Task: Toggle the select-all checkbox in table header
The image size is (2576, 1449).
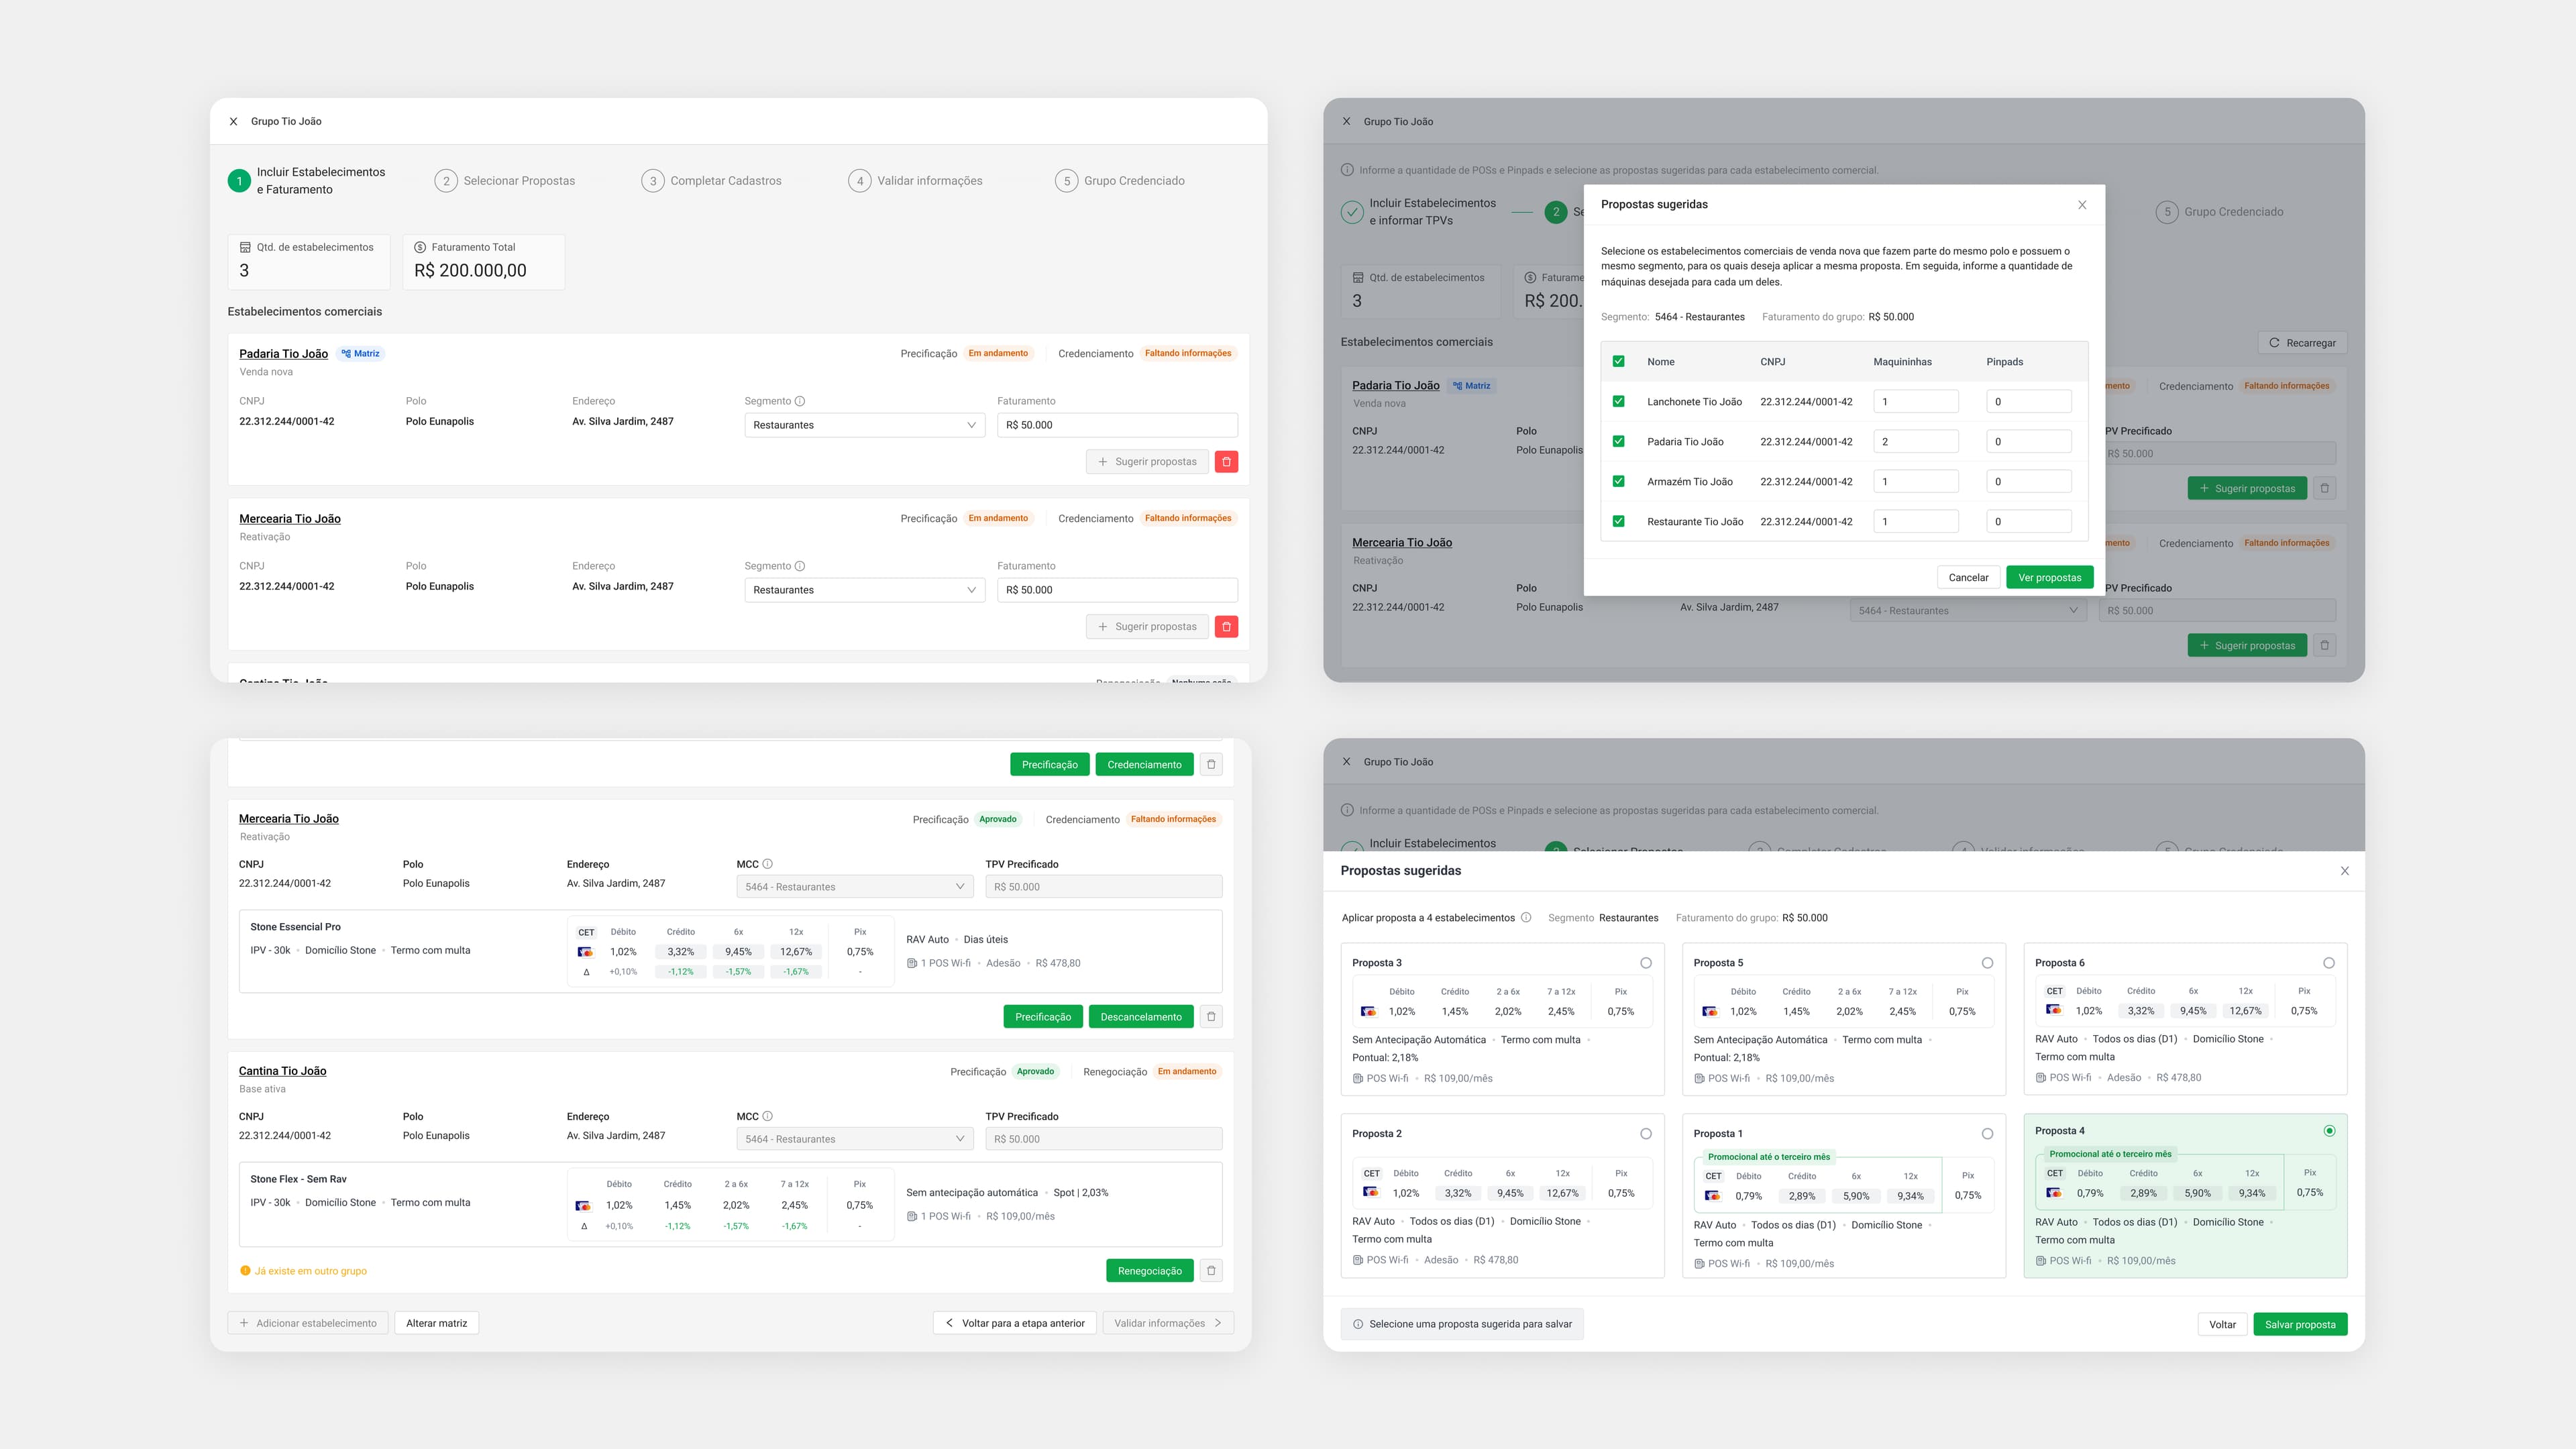Action: (x=1618, y=361)
